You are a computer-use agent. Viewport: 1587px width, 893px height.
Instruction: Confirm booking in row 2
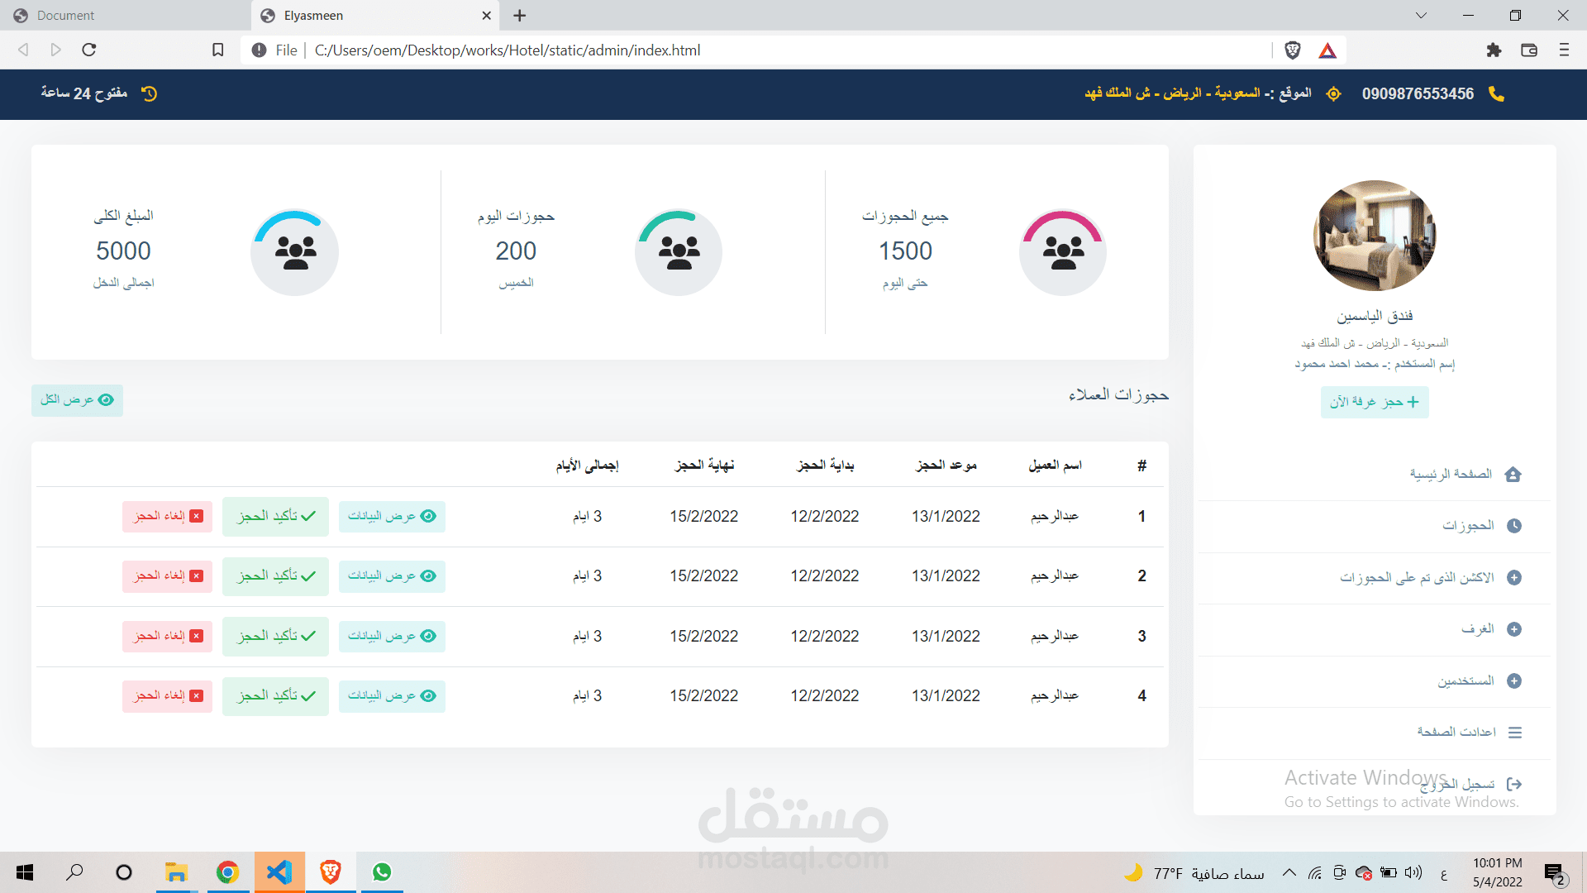click(275, 576)
